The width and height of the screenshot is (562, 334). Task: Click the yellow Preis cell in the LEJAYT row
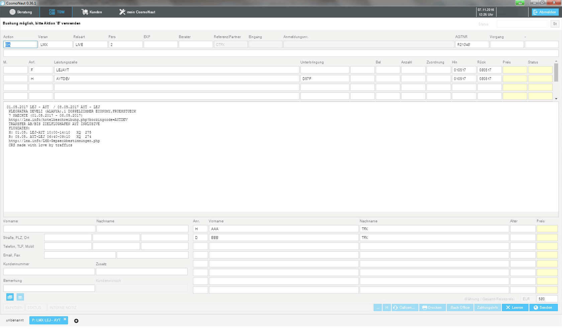pos(515,70)
